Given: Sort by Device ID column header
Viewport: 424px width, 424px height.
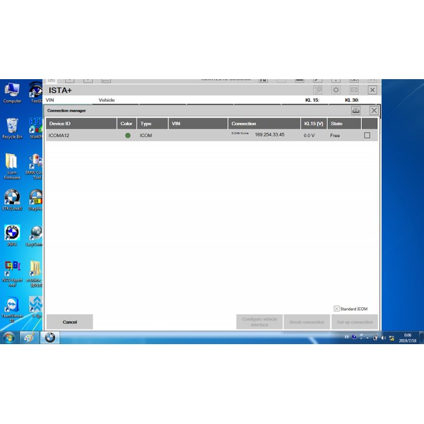Looking at the screenshot, I should tap(81, 124).
